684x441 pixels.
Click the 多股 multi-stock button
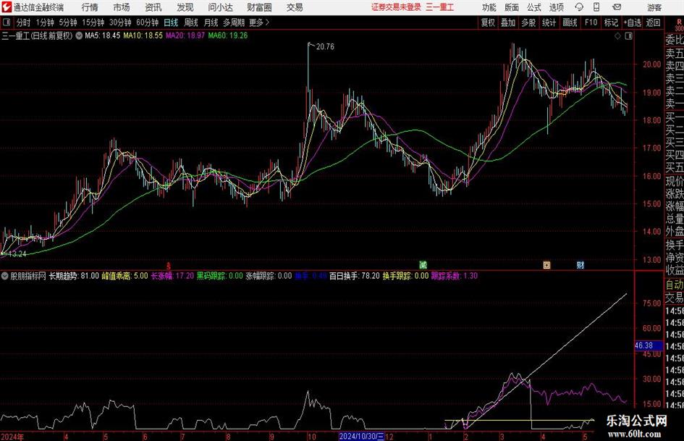[x=528, y=22]
